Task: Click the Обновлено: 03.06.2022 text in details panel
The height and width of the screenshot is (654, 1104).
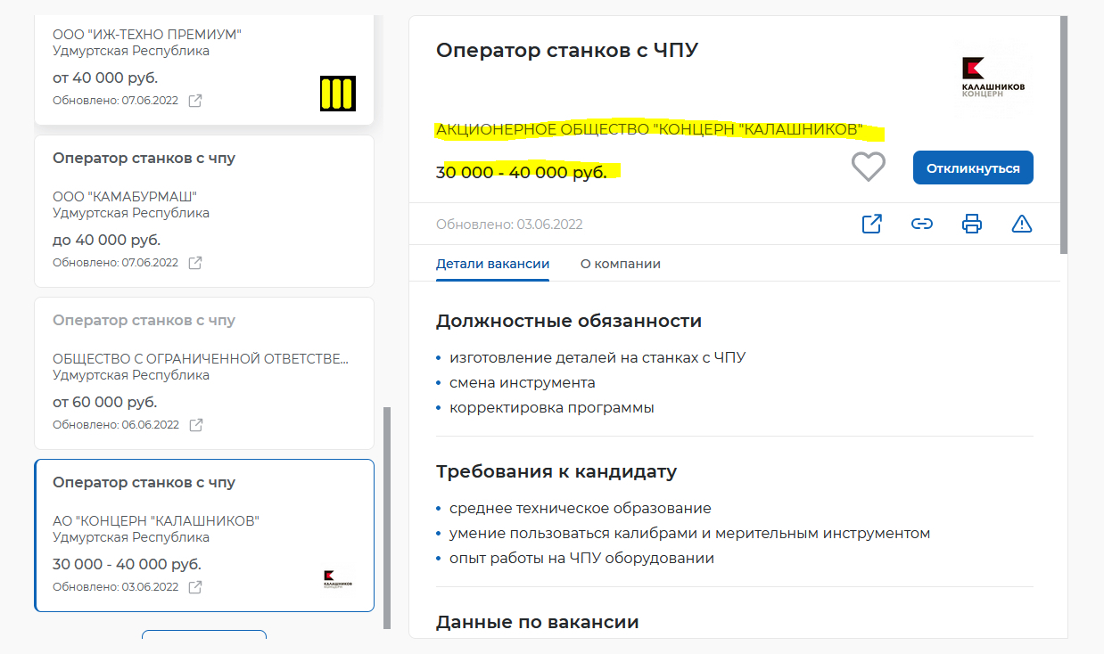Action: pyautogui.click(x=509, y=225)
